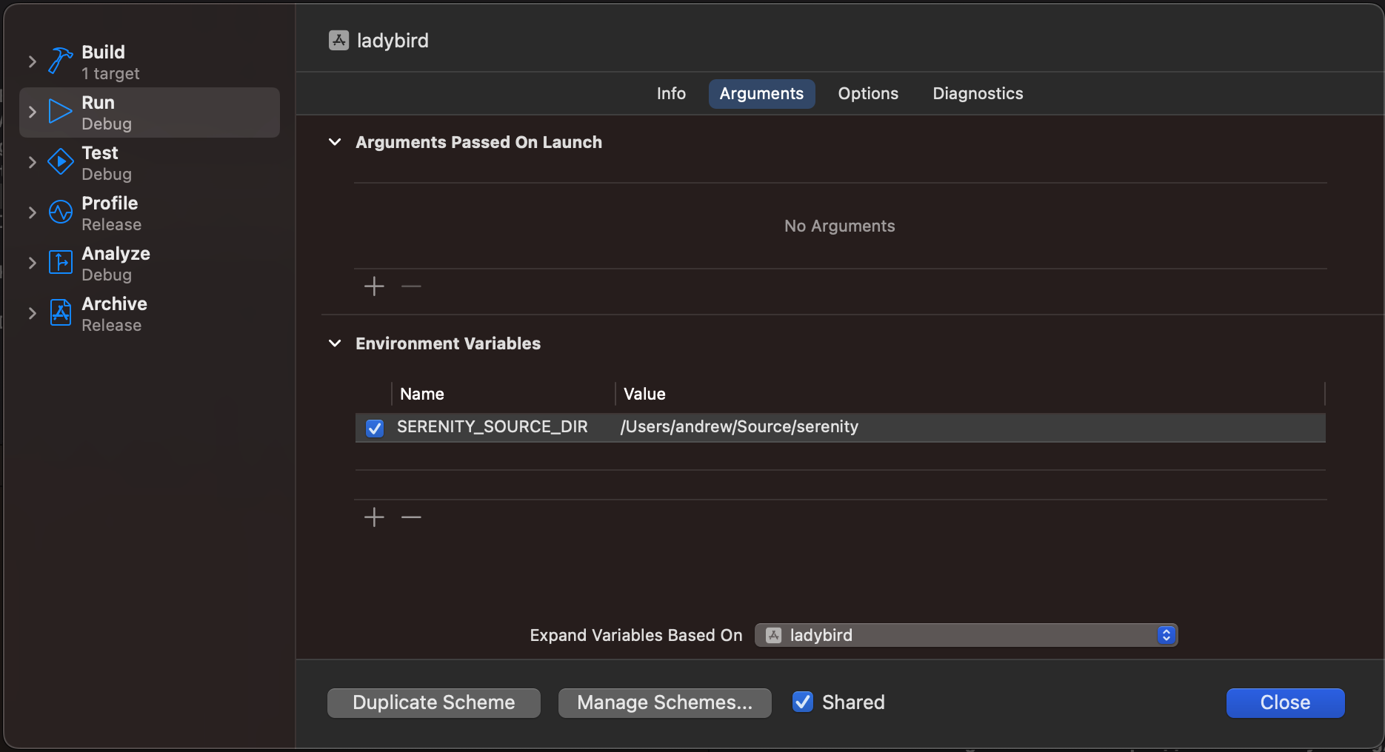Image resolution: width=1385 pixels, height=752 pixels.
Task: Go to the Diagnostics tab
Action: click(x=978, y=94)
